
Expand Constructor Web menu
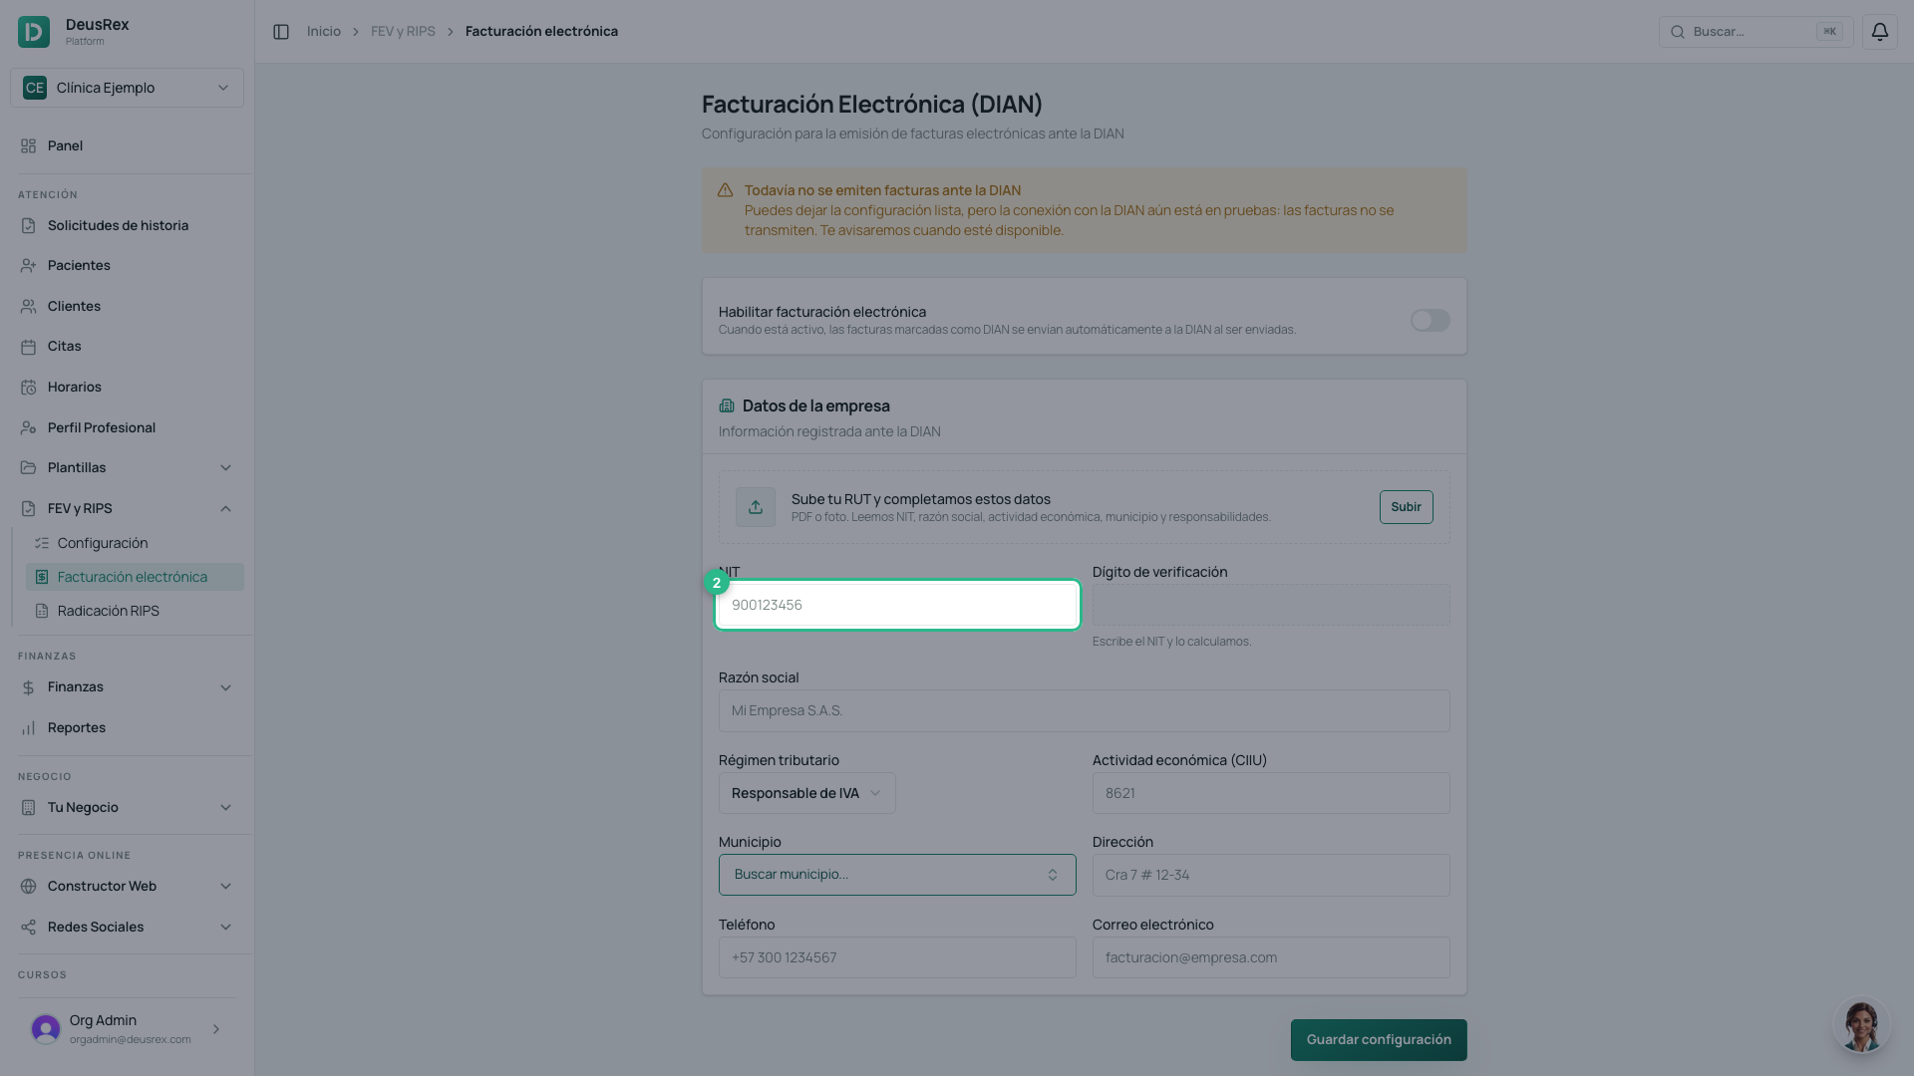coord(127,887)
